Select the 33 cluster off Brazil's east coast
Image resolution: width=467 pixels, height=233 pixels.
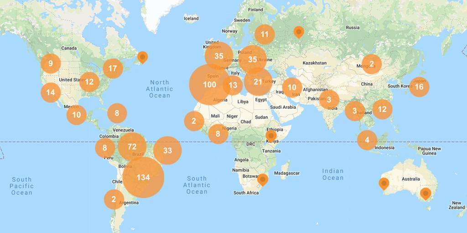coord(167,150)
